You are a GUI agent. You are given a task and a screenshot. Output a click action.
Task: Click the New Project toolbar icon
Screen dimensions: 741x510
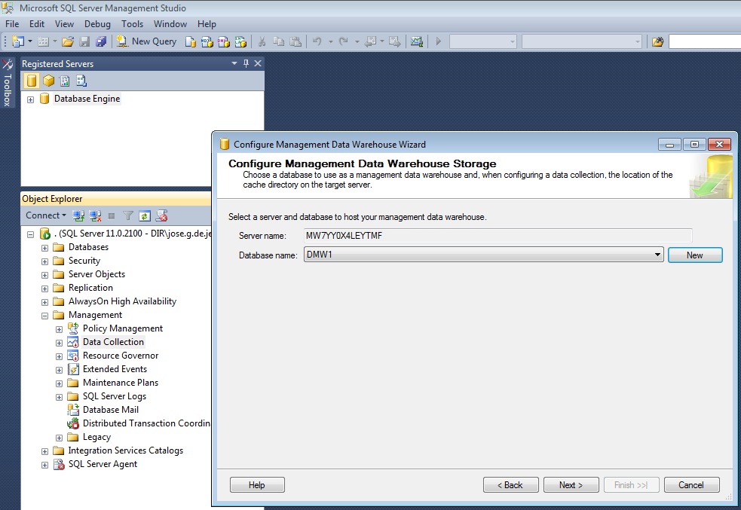click(17, 41)
